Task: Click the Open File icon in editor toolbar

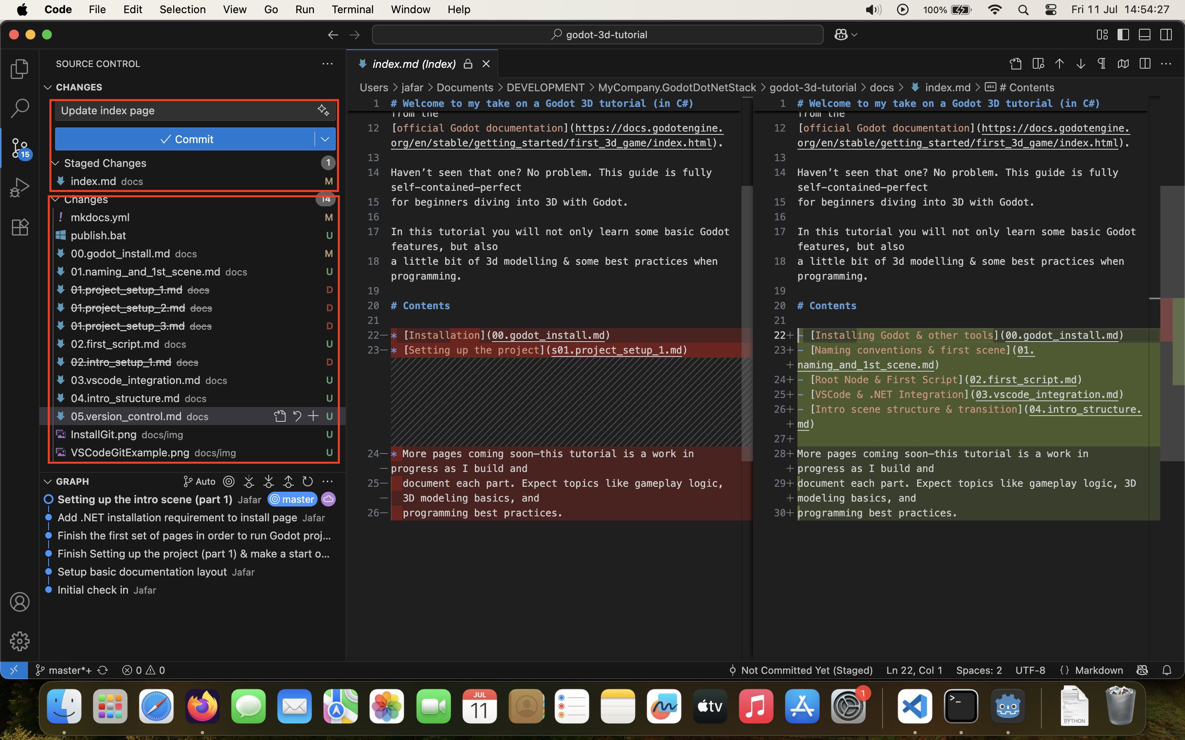Action: 1015,64
